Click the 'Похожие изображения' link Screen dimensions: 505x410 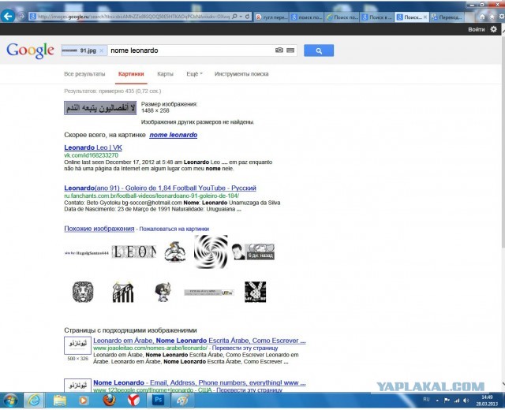tap(99, 229)
